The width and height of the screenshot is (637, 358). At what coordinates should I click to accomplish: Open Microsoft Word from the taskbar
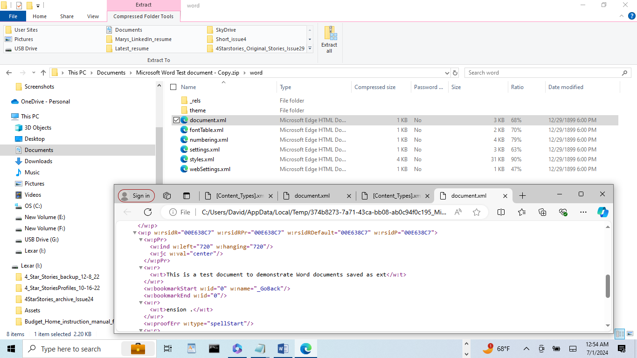point(283,348)
